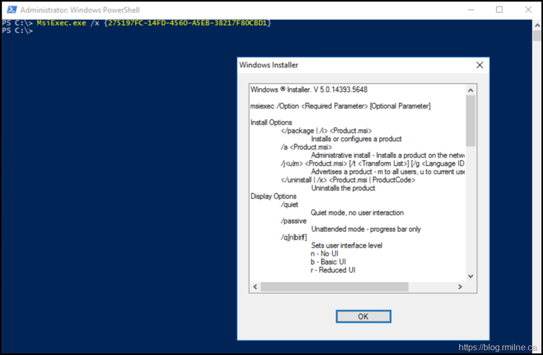Click the vertical scrollbar thumb in help text

point(471,120)
